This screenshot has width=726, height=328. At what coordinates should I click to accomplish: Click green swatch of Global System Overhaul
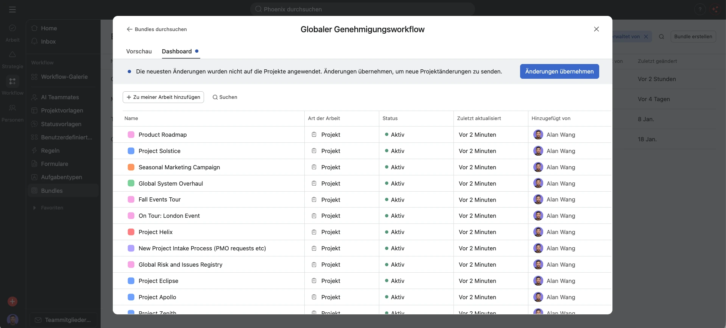(131, 183)
